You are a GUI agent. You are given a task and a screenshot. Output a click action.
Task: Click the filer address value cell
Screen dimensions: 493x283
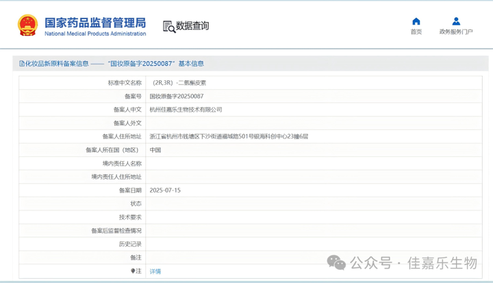click(x=314, y=136)
